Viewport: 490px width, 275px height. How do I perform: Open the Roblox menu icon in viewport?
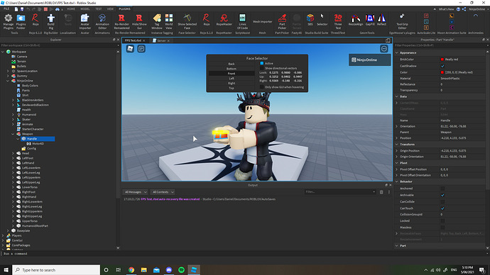130,49
